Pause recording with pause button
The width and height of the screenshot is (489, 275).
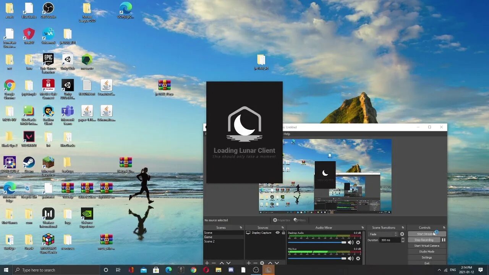point(444,240)
